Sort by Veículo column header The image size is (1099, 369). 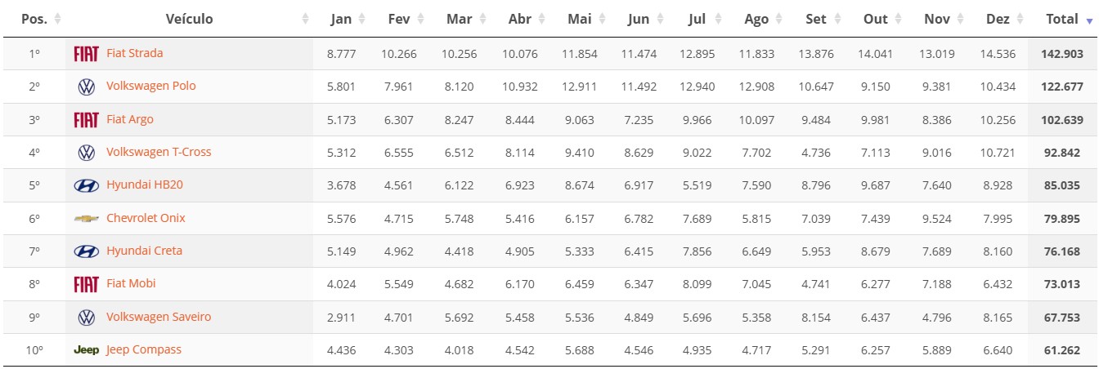tap(189, 19)
